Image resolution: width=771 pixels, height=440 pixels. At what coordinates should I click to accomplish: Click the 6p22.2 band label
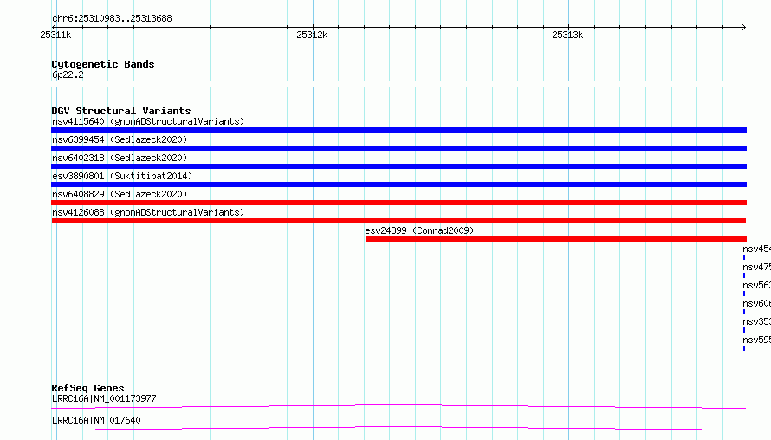[68, 74]
